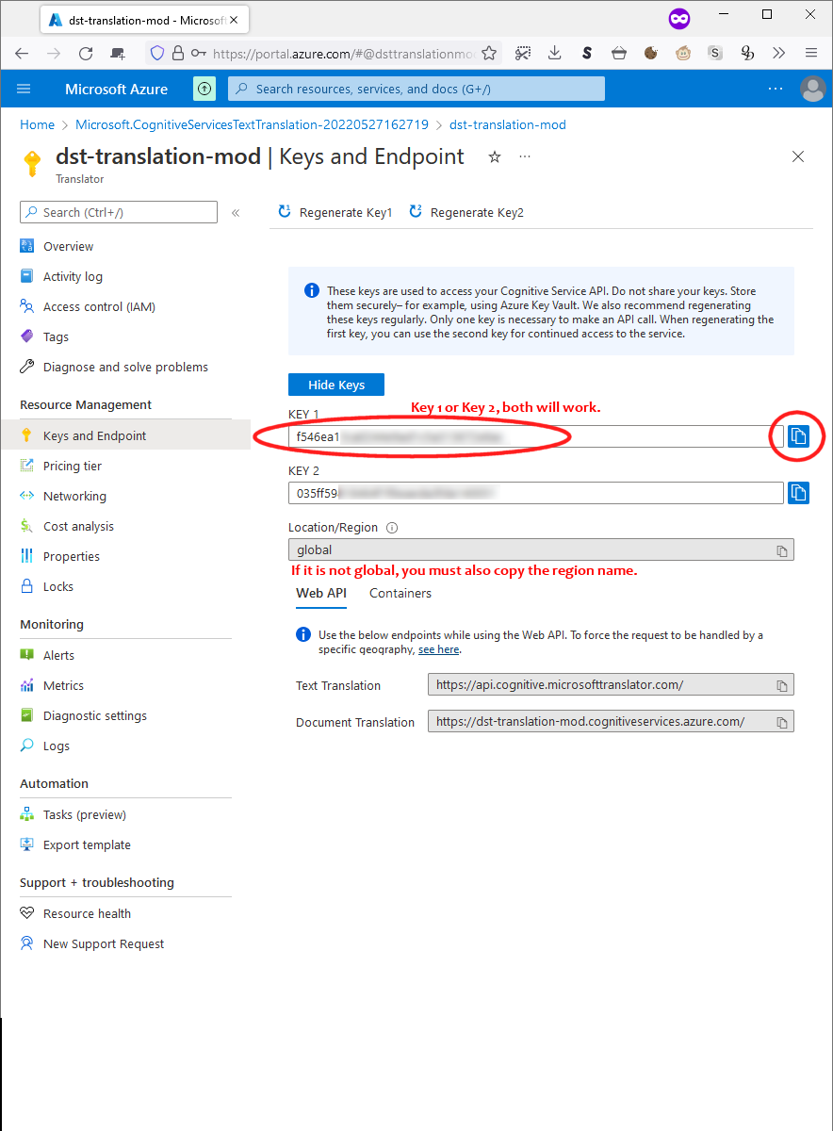This screenshot has height=1131, width=833.
Task: Click inside the KEY 2 field
Action: click(x=536, y=493)
